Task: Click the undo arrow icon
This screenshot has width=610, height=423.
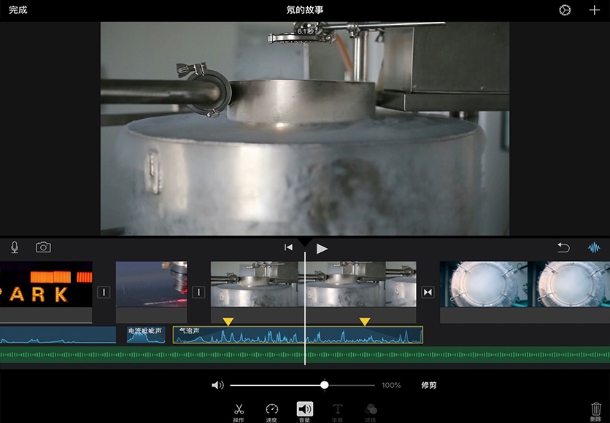Action: tap(563, 248)
